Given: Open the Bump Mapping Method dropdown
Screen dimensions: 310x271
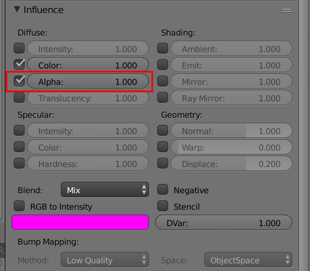Looking at the screenshot, I should (x=105, y=260).
